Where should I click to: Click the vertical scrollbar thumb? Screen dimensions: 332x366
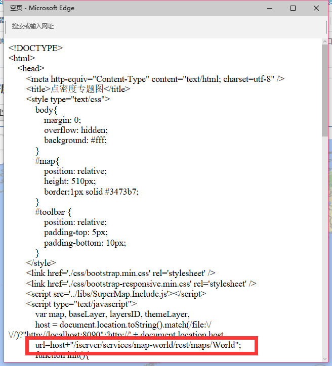[324, 90]
